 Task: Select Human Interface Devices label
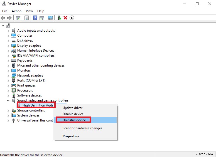coord(36,50)
